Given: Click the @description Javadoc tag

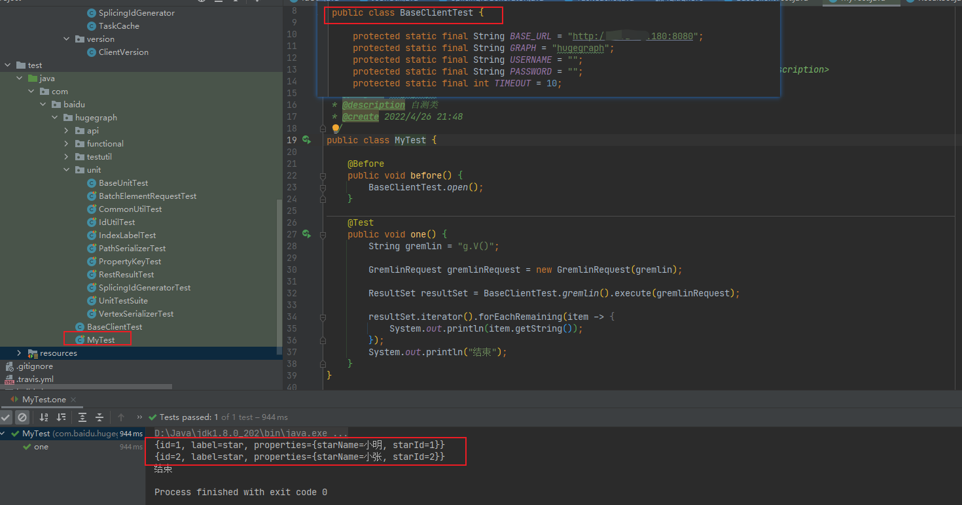Looking at the screenshot, I should (374, 105).
